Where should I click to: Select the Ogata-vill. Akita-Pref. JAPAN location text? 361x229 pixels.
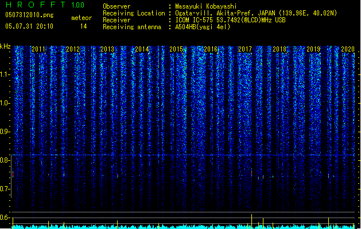[256, 13]
